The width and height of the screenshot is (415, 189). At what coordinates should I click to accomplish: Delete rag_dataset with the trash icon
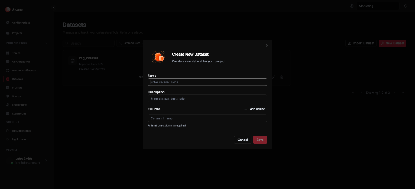click(x=282, y=77)
